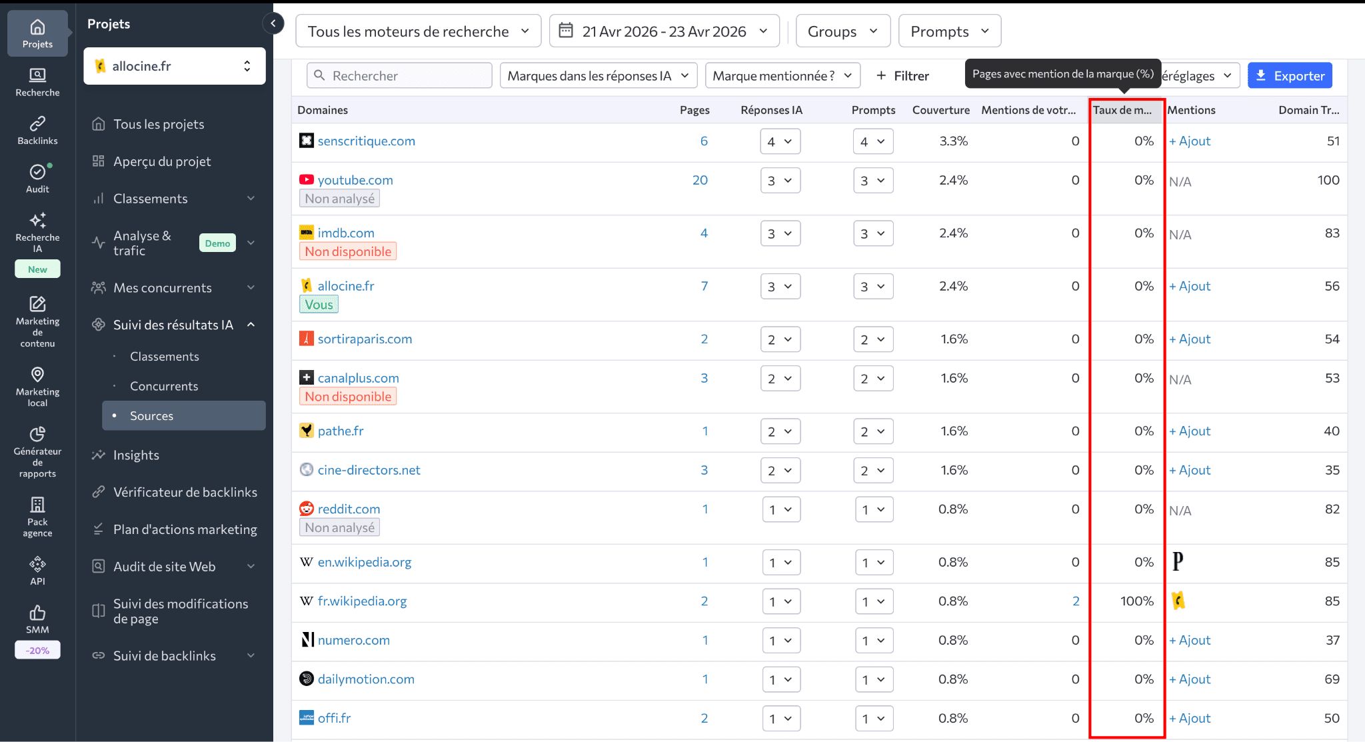Click in the Rechercher search field

pos(399,76)
